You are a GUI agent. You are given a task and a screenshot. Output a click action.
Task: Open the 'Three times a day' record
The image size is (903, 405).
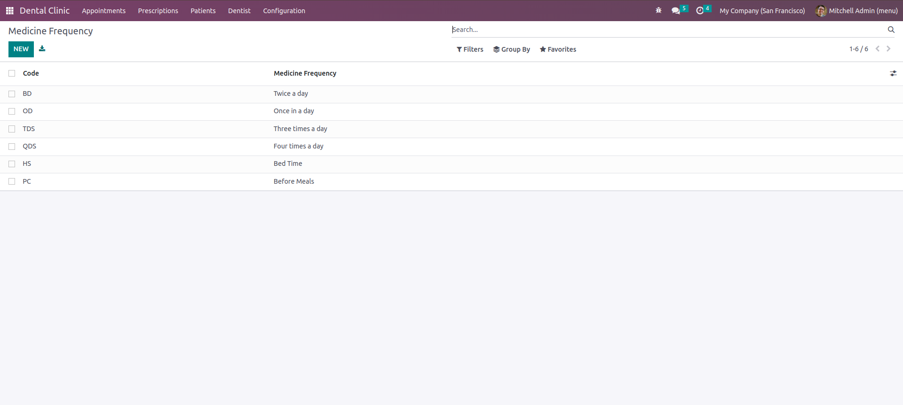pyautogui.click(x=301, y=129)
